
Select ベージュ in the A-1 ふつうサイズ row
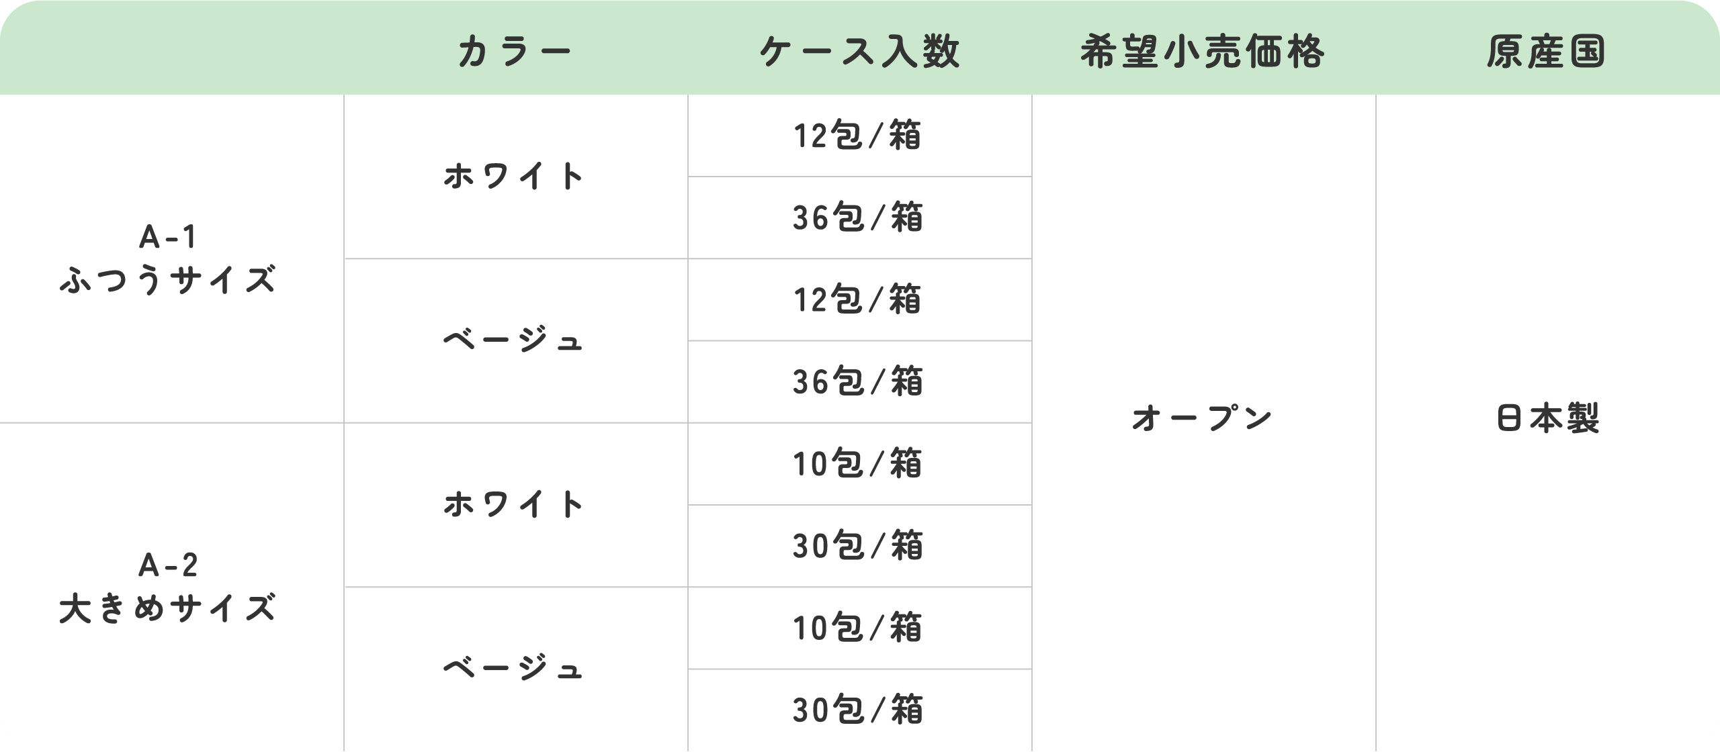515,341
